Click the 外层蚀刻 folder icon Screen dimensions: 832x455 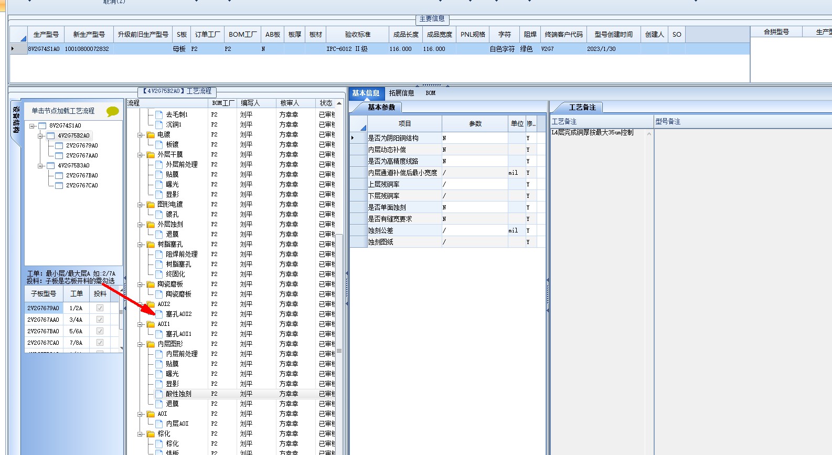tap(151, 225)
